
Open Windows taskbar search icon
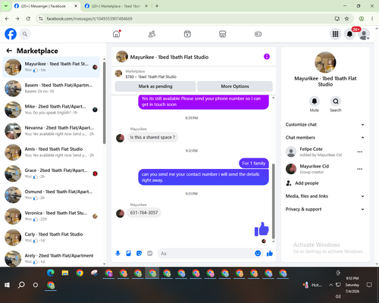(21, 285)
